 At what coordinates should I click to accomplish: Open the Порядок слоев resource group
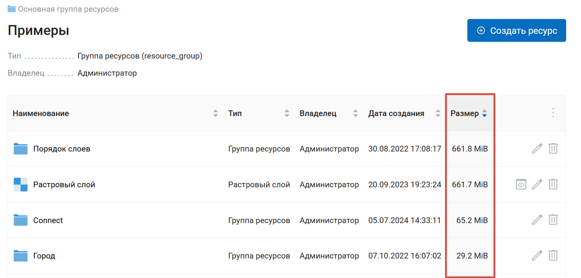tap(62, 149)
